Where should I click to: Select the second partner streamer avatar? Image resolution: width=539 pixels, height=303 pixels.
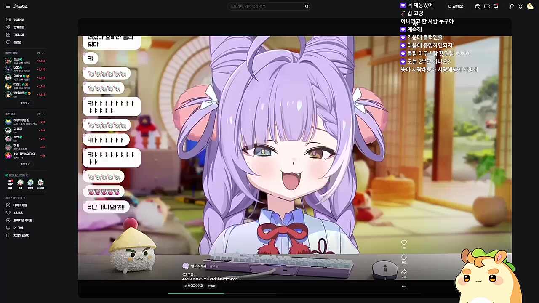(x=20, y=183)
